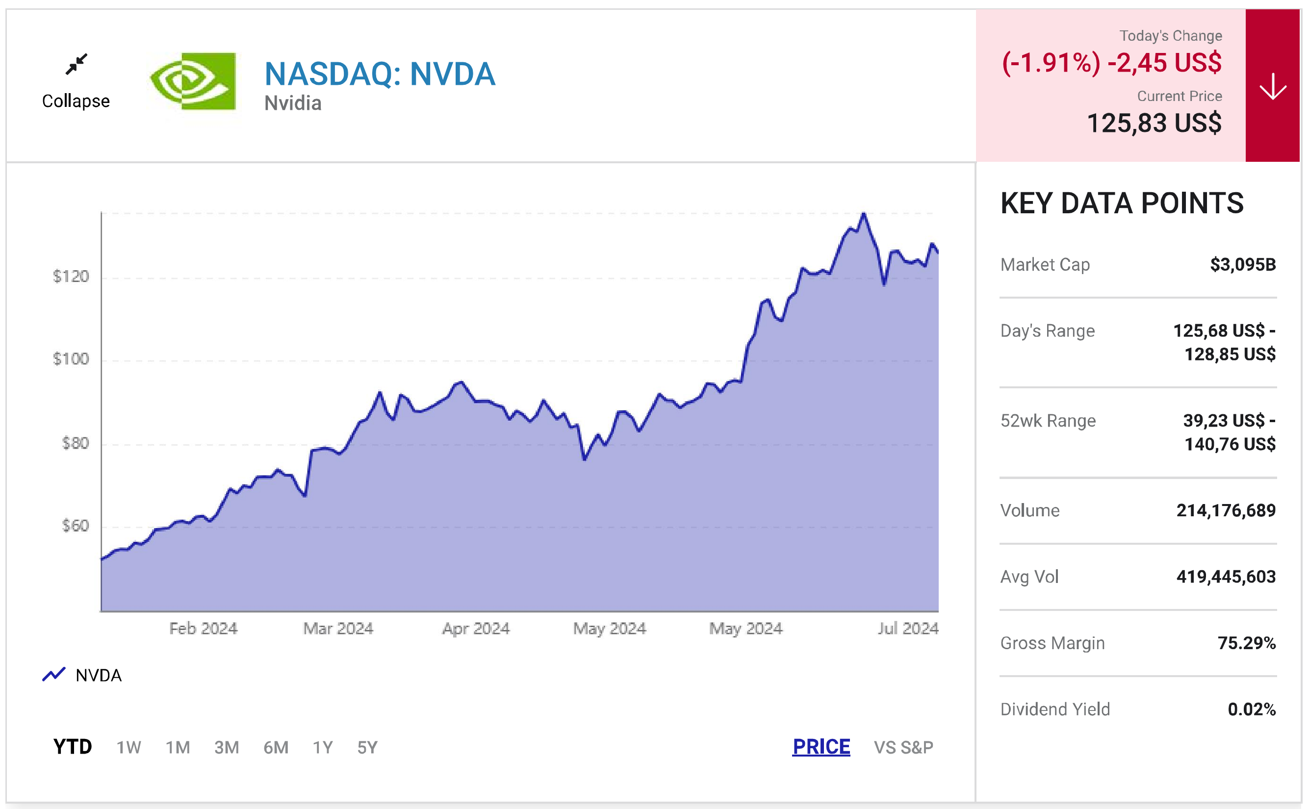Image resolution: width=1309 pixels, height=809 pixels.
Task: Click the NVDA legend line icon
Action: (x=53, y=675)
